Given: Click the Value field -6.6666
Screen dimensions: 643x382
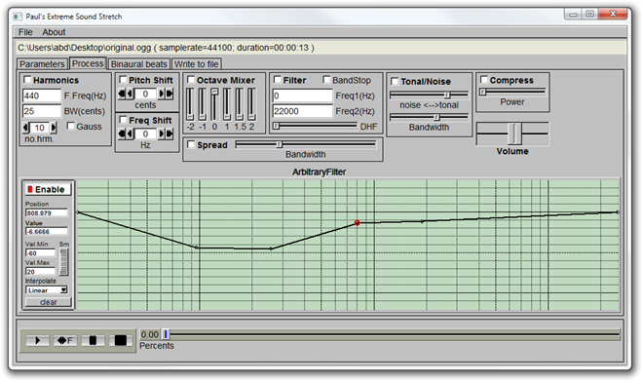Looking at the screenshot, I should click(x=47, y=231).
